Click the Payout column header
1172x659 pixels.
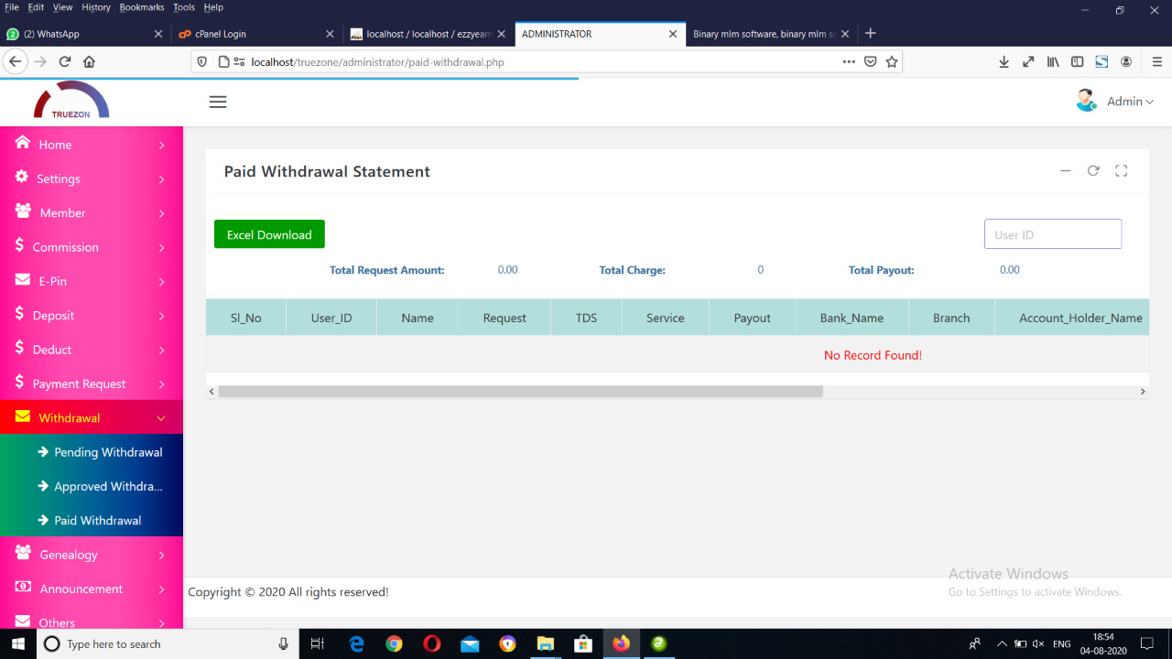tap(753, 318)
